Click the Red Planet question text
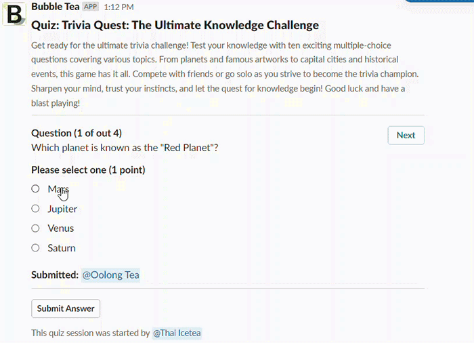This screenshot has height=343, width=474. 125,148
